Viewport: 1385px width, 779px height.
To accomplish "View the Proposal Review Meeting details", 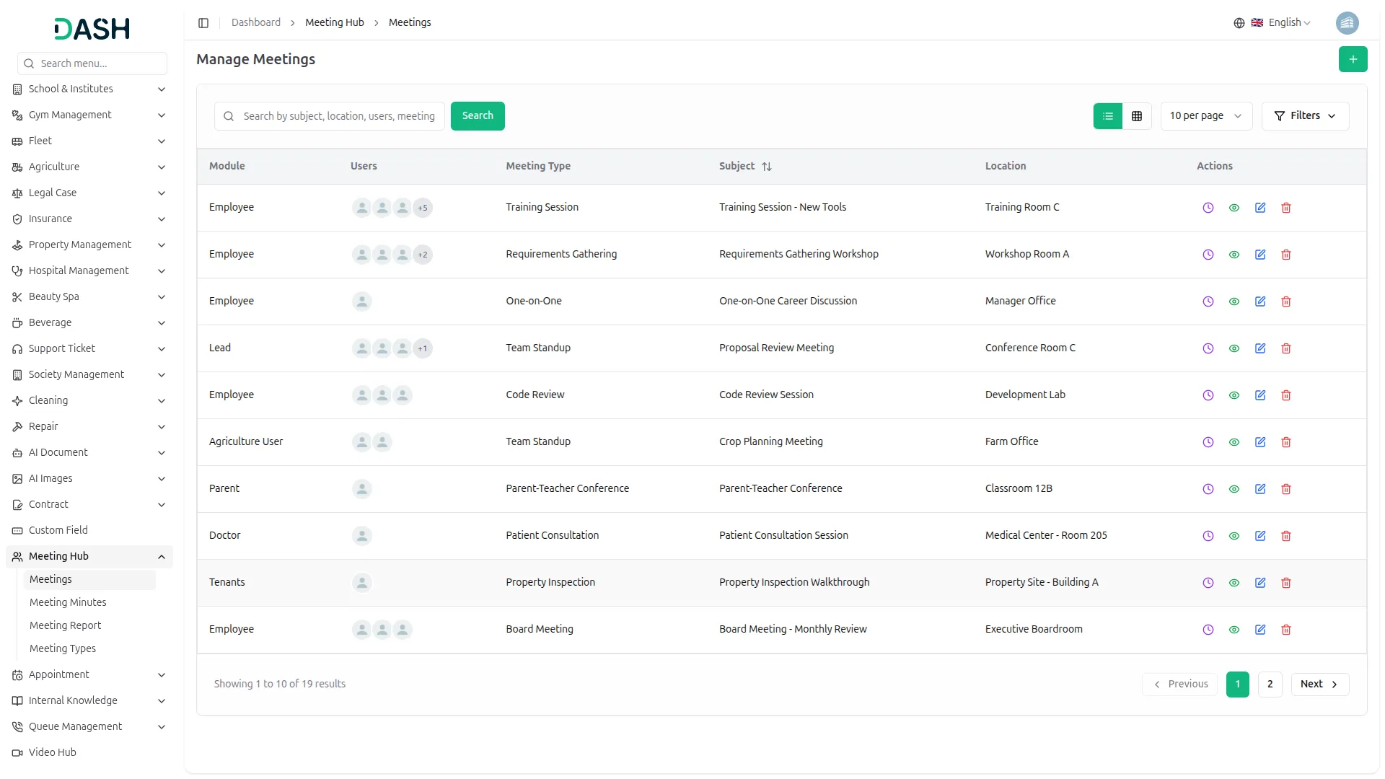I will (x=1234, y=348).
